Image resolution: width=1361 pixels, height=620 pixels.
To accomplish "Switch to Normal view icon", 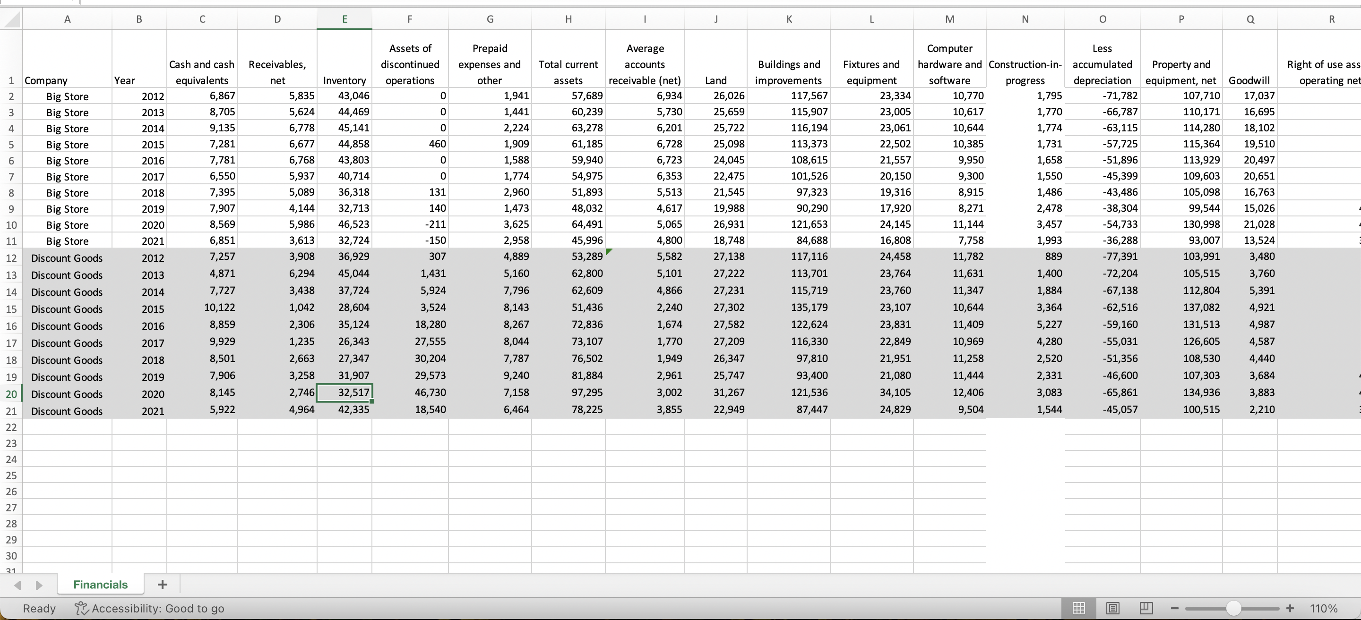I will point(1079,608).
